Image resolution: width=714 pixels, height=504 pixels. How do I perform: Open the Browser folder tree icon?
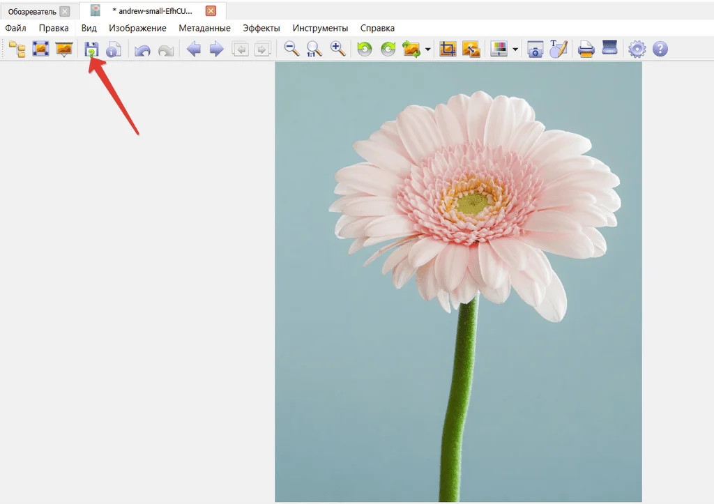click(x=17, y=49)
